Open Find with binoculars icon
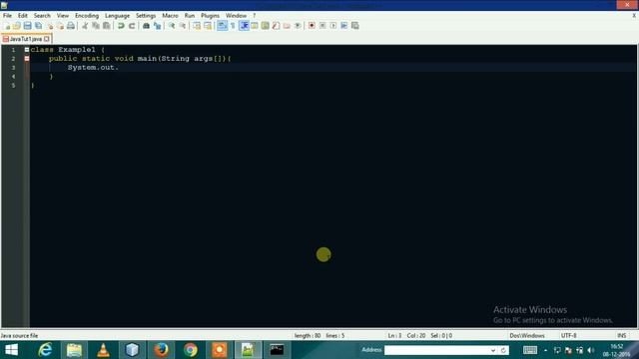This screenshot has height=359, width=639. point(146,26)
